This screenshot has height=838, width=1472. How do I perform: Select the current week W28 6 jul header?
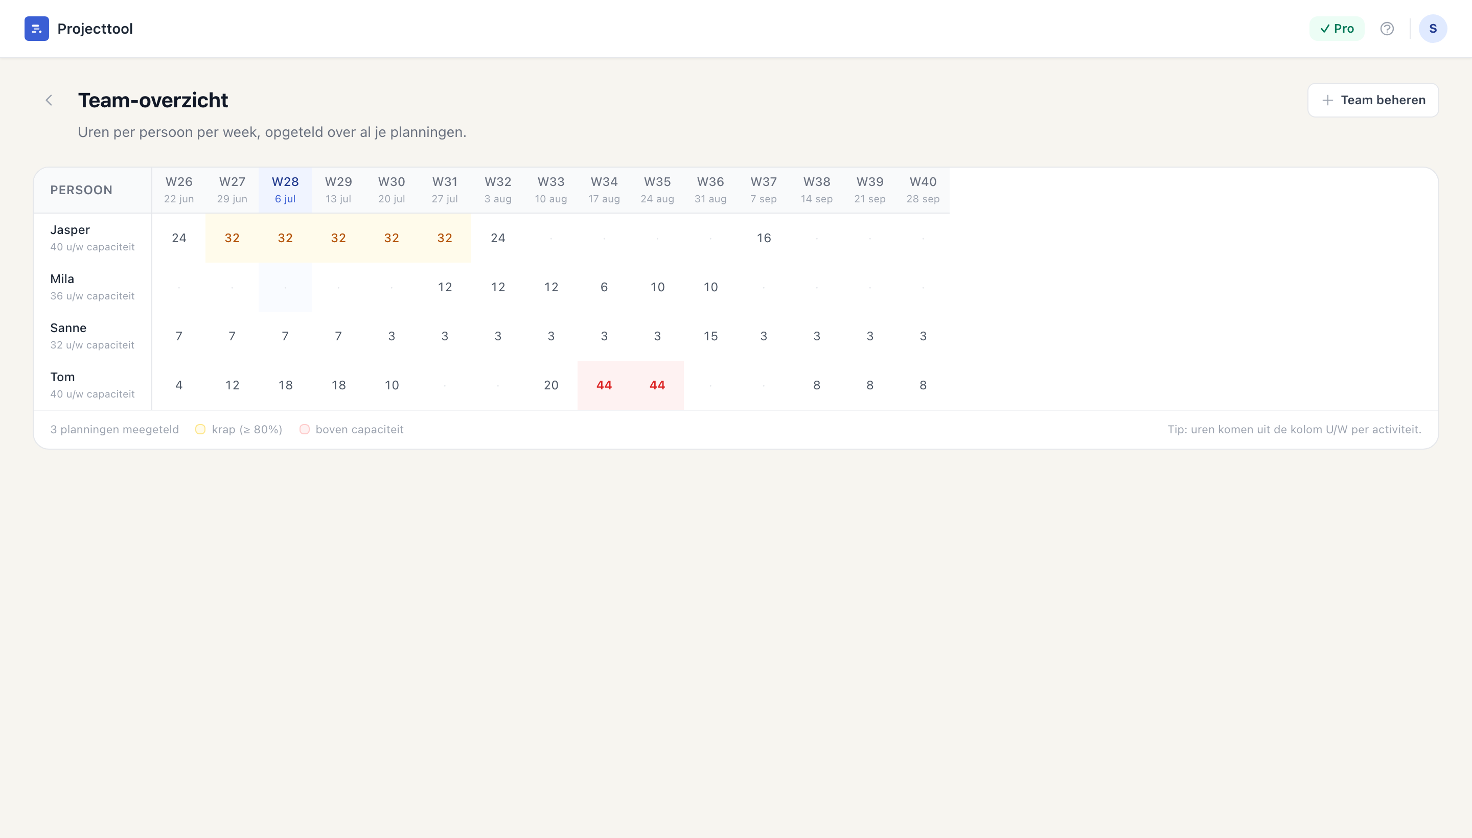285,190
